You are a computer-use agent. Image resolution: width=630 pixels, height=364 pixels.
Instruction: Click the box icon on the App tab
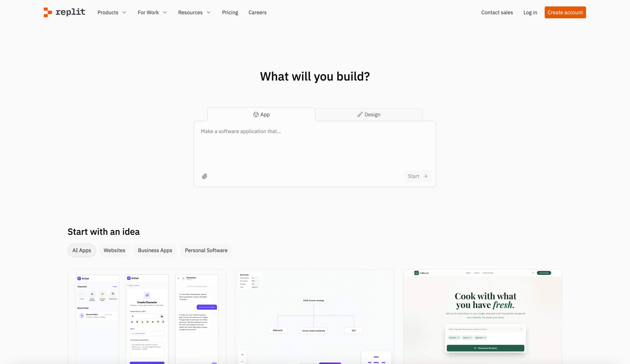[x=256, y=114]
